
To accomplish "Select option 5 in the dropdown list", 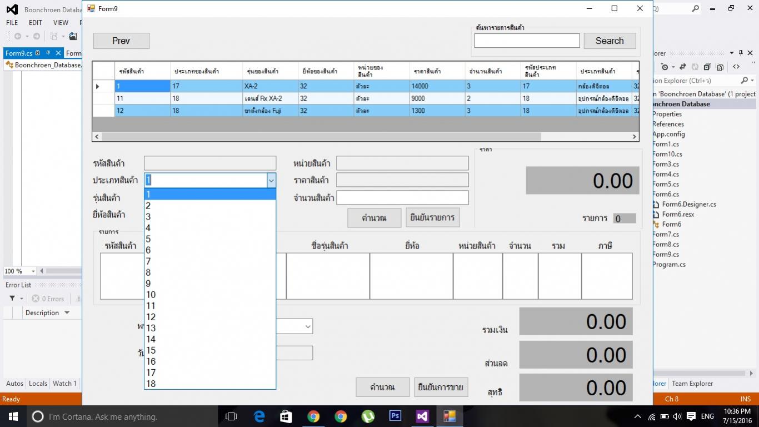I will [x=210, y=239].
